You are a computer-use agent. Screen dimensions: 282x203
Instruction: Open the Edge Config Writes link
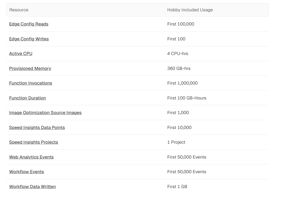point(29,39)
